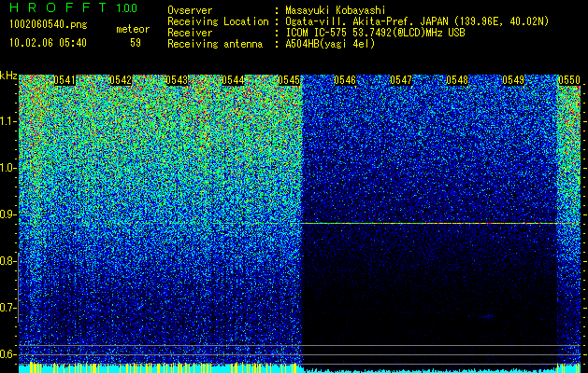Viewport: 588px width, 373px height.
Task: Click the 0.8 frequency axis label
Action: [x=7, y=261]
